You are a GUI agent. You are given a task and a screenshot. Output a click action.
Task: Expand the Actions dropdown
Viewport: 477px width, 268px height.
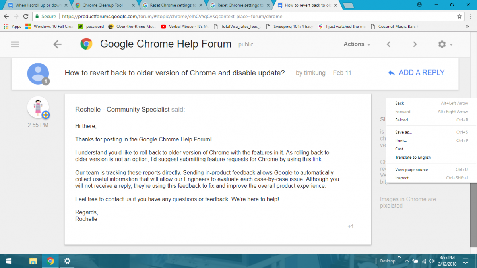357,44
